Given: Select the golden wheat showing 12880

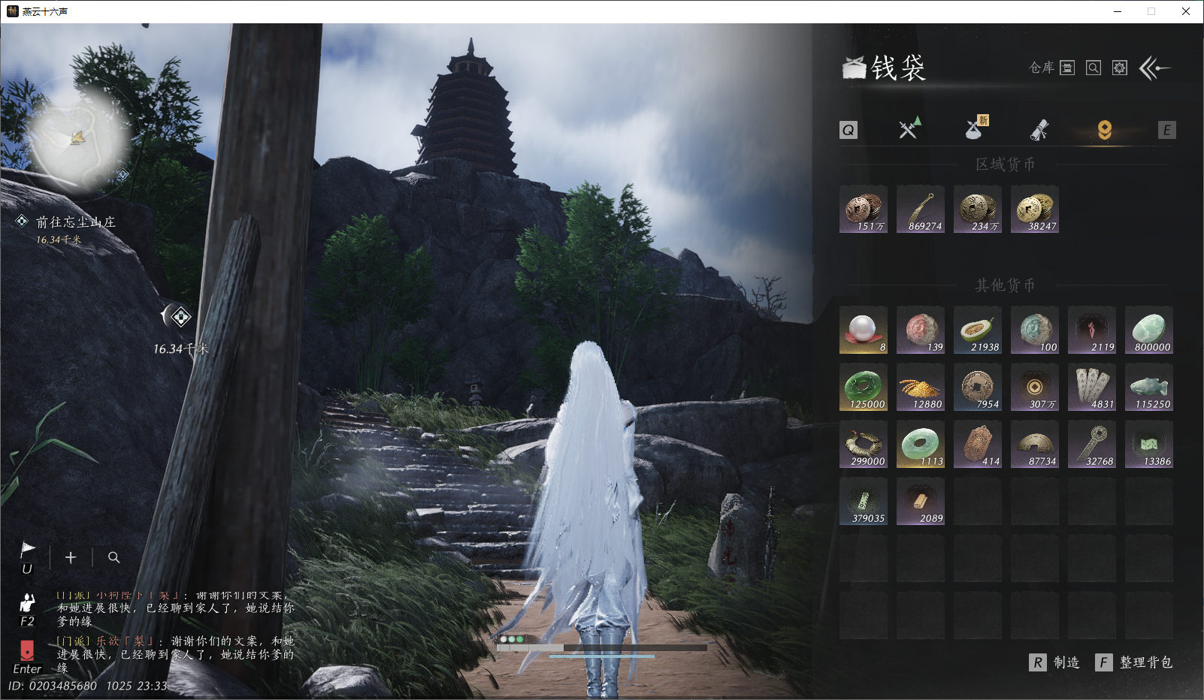Looking at the screenshot, I should (921, 387).
